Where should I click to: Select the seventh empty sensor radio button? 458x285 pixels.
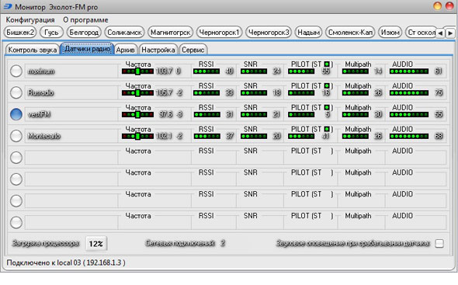[x=16, y=201]
